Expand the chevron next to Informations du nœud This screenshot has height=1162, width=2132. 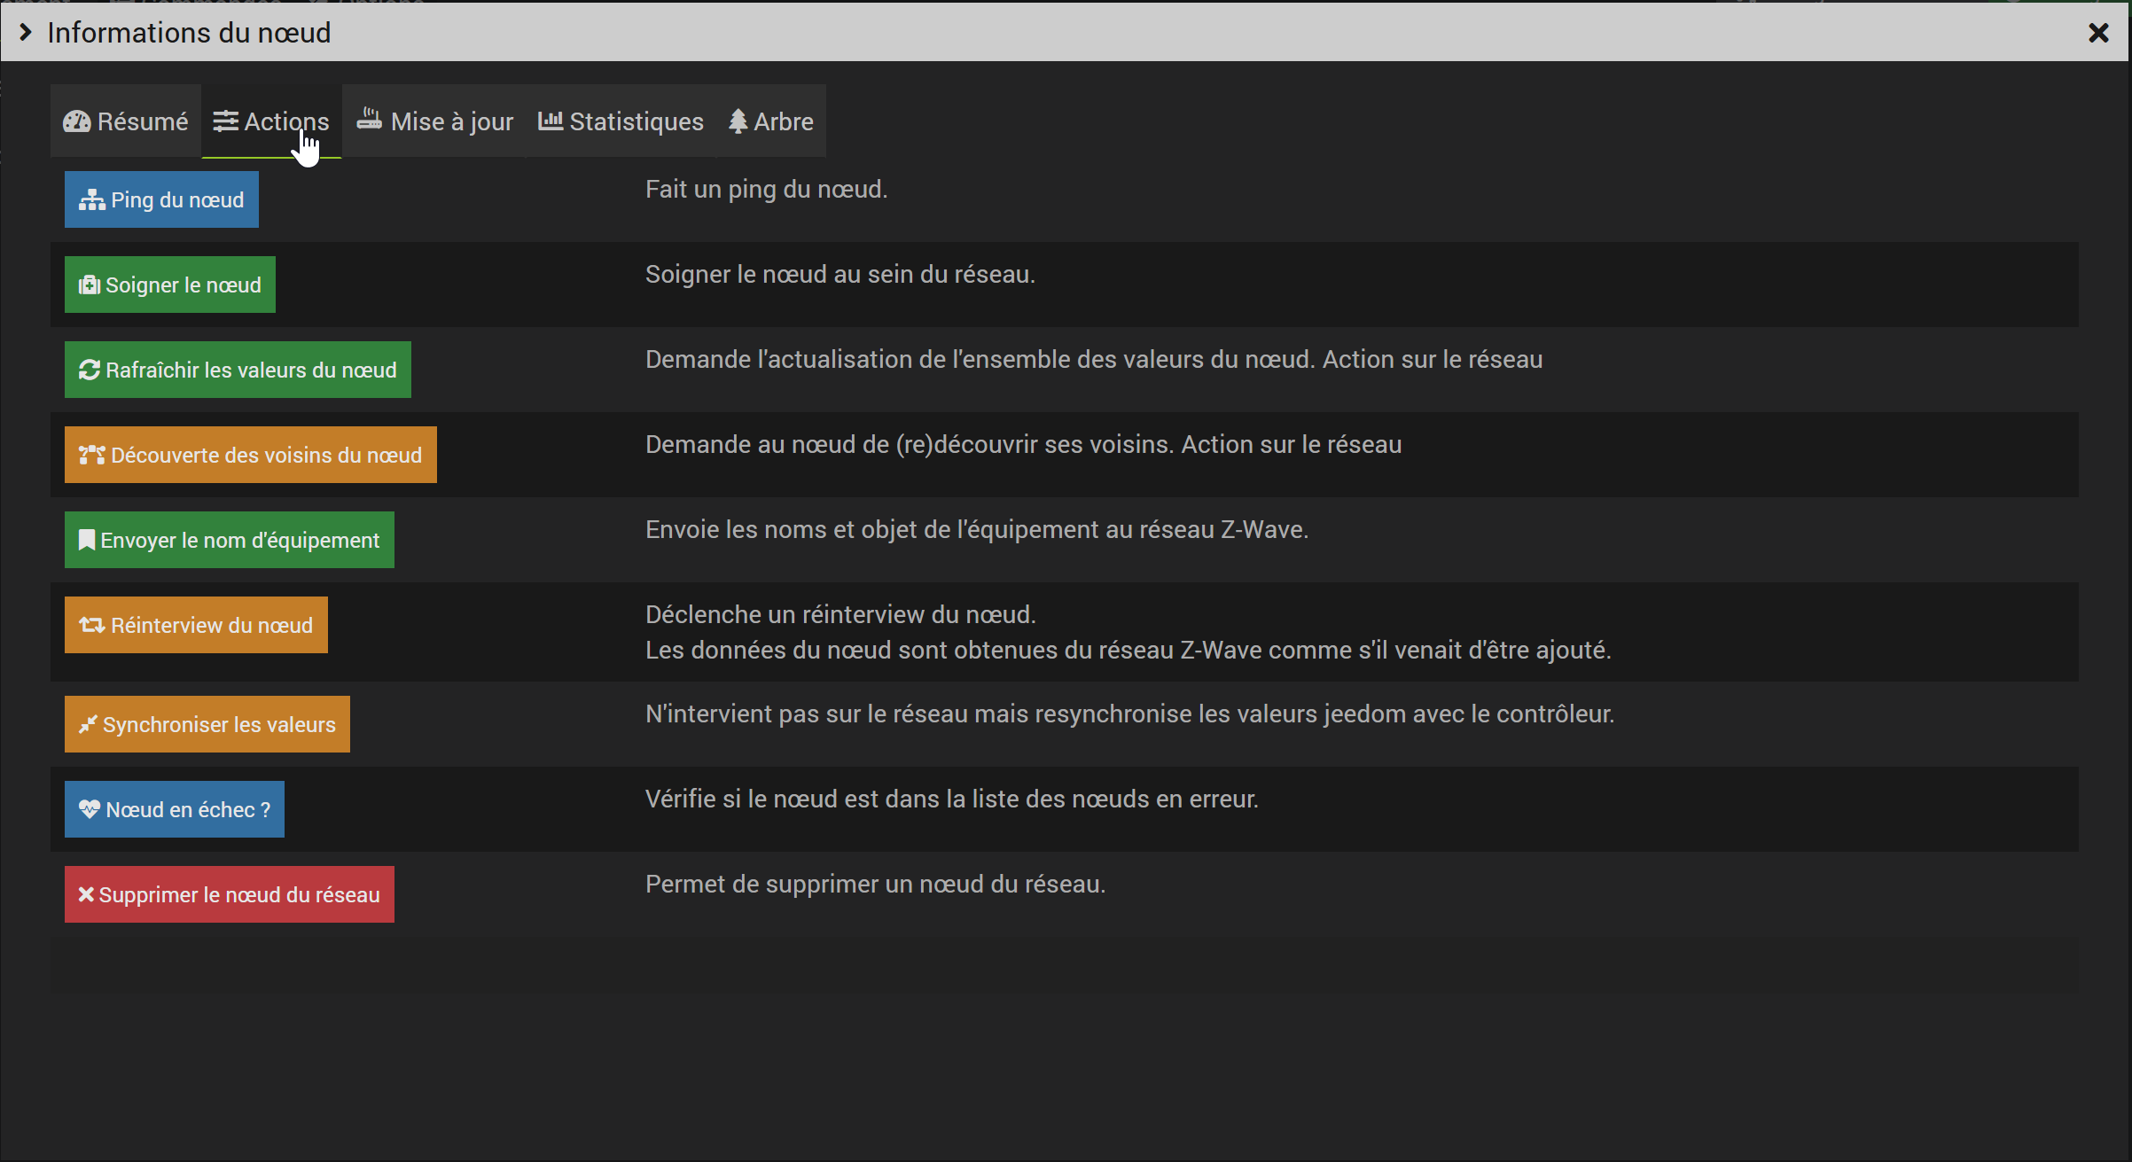(26, 33)
